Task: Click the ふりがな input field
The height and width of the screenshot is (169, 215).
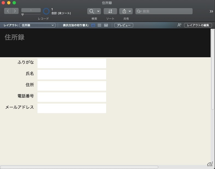Action: click(72, 64)
